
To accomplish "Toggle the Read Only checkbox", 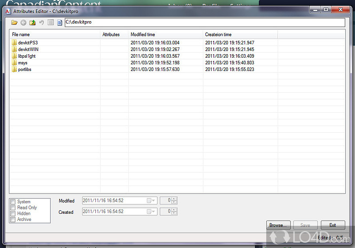I will [x=13, y=208].
